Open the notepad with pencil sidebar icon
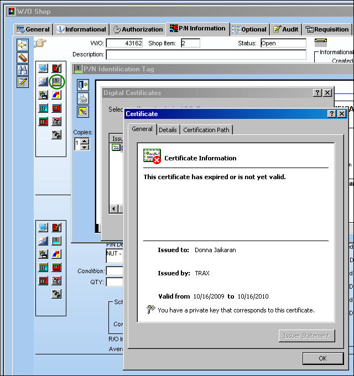 (23, 82)
